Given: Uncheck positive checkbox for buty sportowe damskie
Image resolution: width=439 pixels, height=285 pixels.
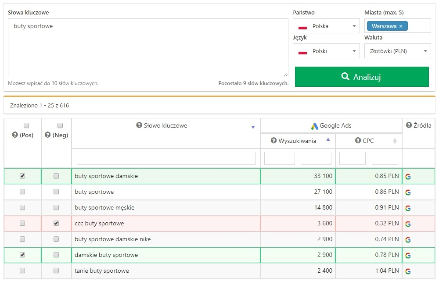Looking at the screenshot, I should [x=22, y=176].
